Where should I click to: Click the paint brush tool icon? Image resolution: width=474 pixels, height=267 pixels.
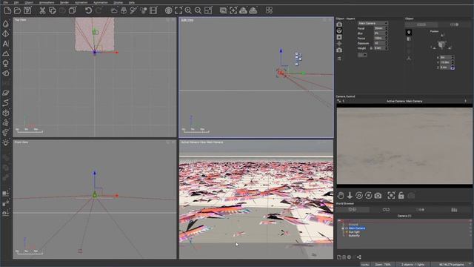(133, 10)
